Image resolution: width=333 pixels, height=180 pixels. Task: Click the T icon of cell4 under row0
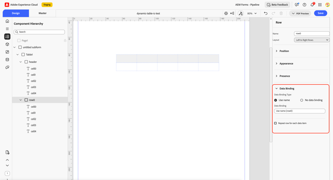[x=28, y=131]
